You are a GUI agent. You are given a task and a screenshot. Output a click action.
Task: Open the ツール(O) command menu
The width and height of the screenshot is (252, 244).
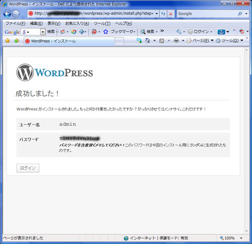click(229, 41)
